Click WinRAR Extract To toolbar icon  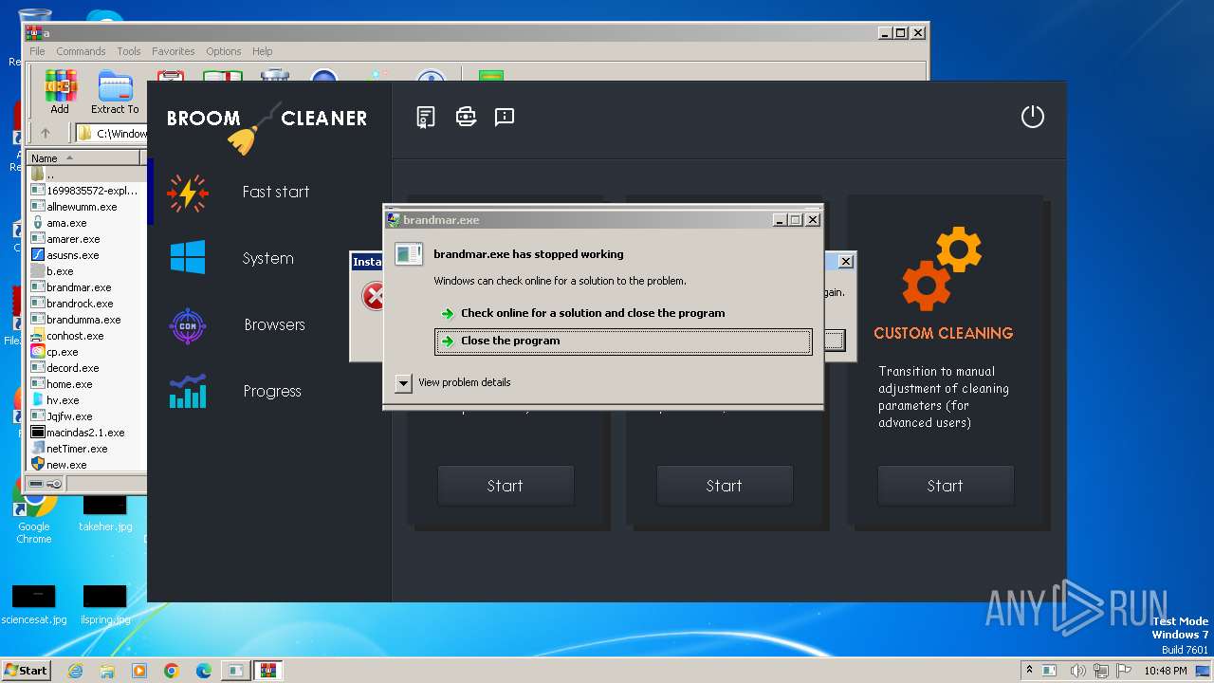(115, 93)
